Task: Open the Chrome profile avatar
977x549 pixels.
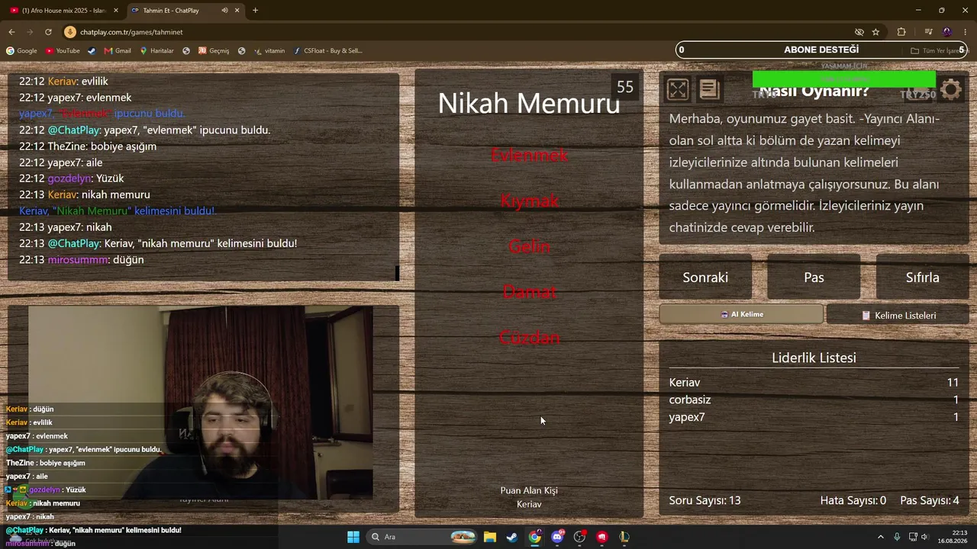Action: tap(947, 32)
